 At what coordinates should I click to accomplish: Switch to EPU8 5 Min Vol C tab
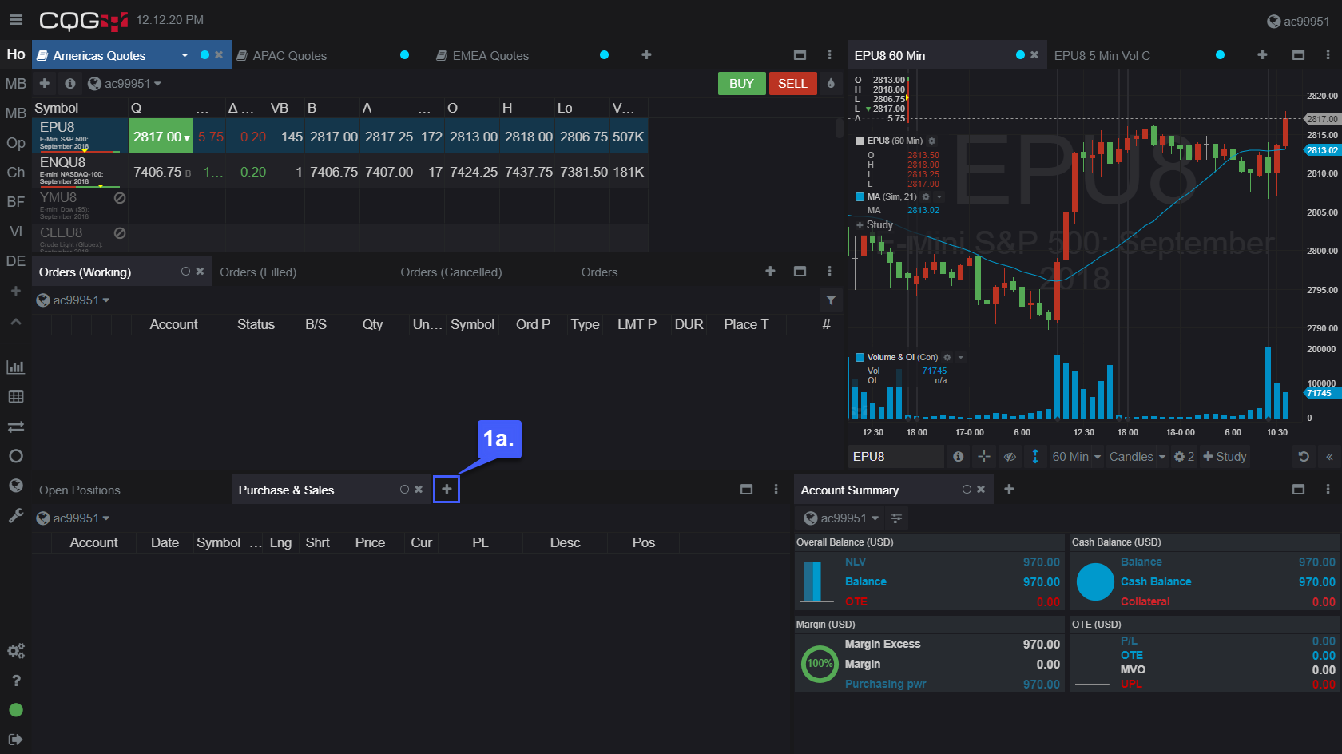pyautogui.click(x=1102, y=55)
